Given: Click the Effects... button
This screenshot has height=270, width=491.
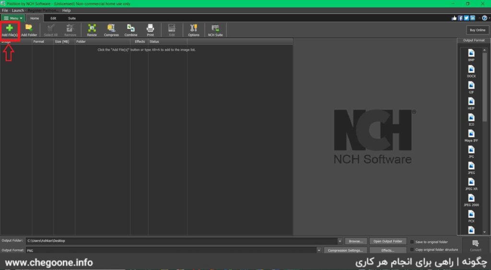Looking at the screenshot, I should coord(387,250).
